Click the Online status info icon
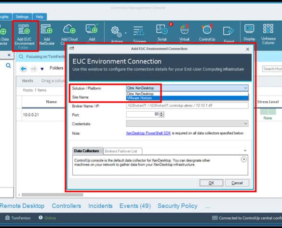This screenshot has width=282, height=228. click(40, 217)
